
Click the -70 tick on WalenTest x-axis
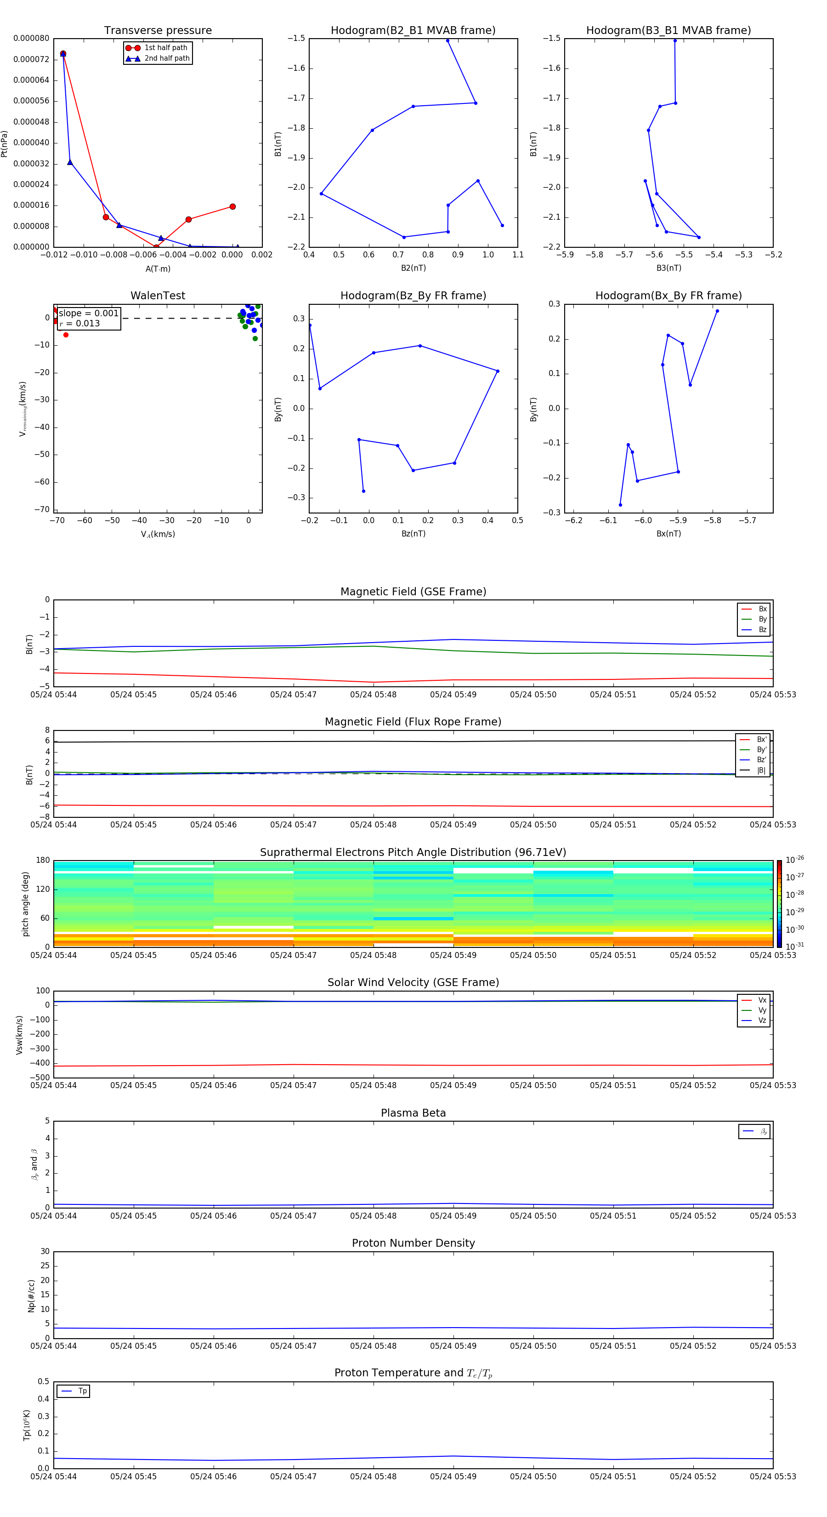57,520
